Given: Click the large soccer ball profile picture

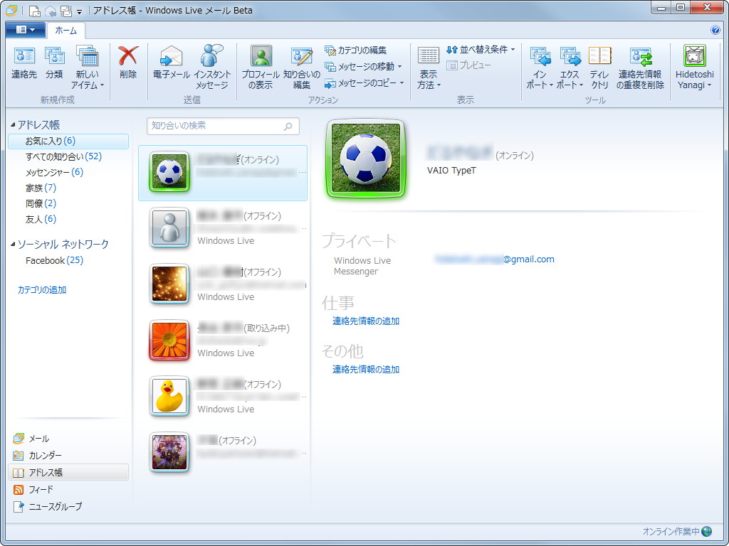Looking at the screenshot, I should (367, 159).
